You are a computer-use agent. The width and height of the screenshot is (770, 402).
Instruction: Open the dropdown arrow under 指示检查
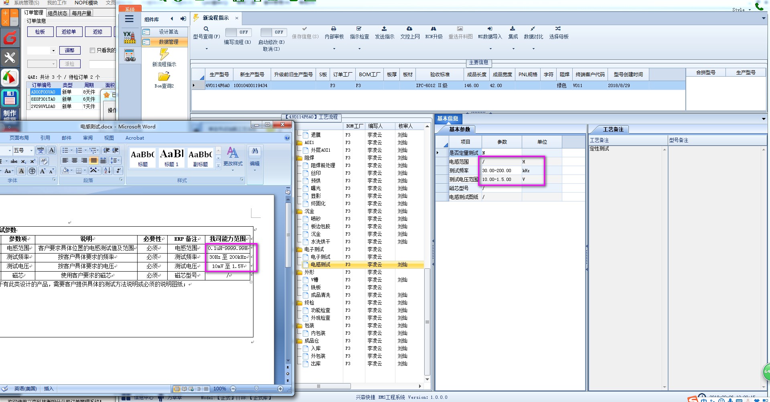click(359, 49)
